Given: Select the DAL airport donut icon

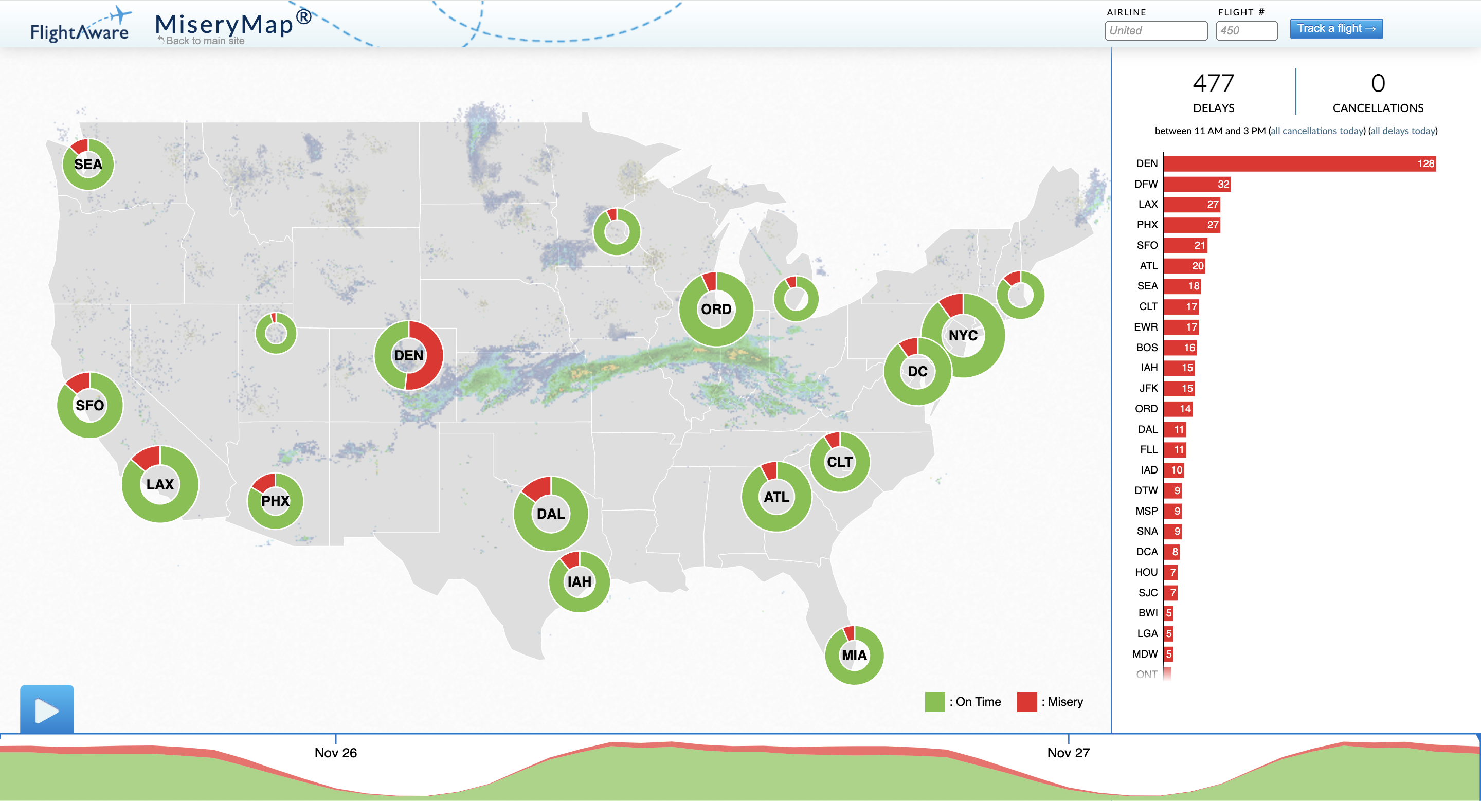Looking at the screenshot, I should coord(550,513).
